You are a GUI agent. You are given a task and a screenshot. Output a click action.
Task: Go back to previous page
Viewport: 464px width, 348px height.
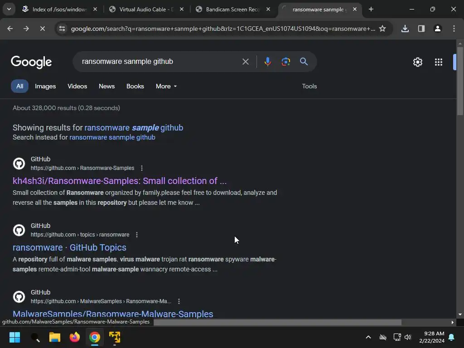10,29
